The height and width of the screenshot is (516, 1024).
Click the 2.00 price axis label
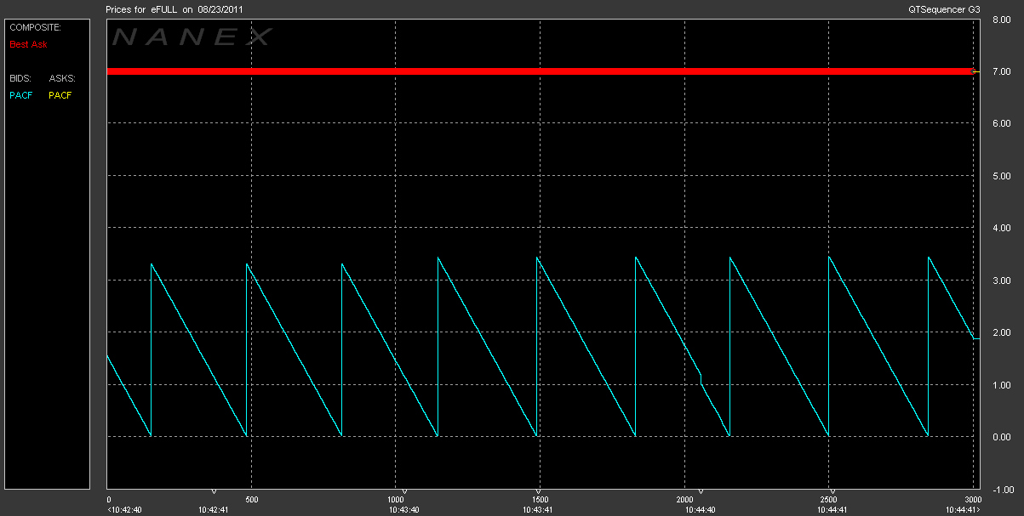point(1002,333)
